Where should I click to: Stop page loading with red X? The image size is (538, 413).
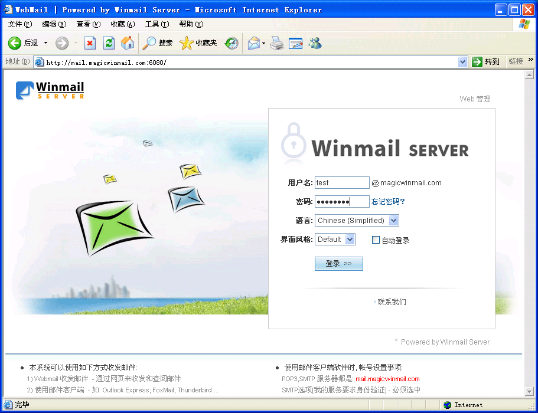pyautogui.click(x=90, y=43)
